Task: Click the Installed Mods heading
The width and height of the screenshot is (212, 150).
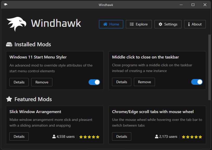Action: tap(33, 44)
